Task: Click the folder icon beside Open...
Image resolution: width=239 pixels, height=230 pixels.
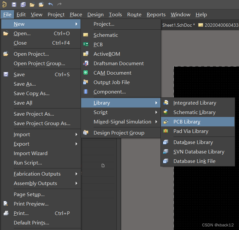Action: [6, 33]
